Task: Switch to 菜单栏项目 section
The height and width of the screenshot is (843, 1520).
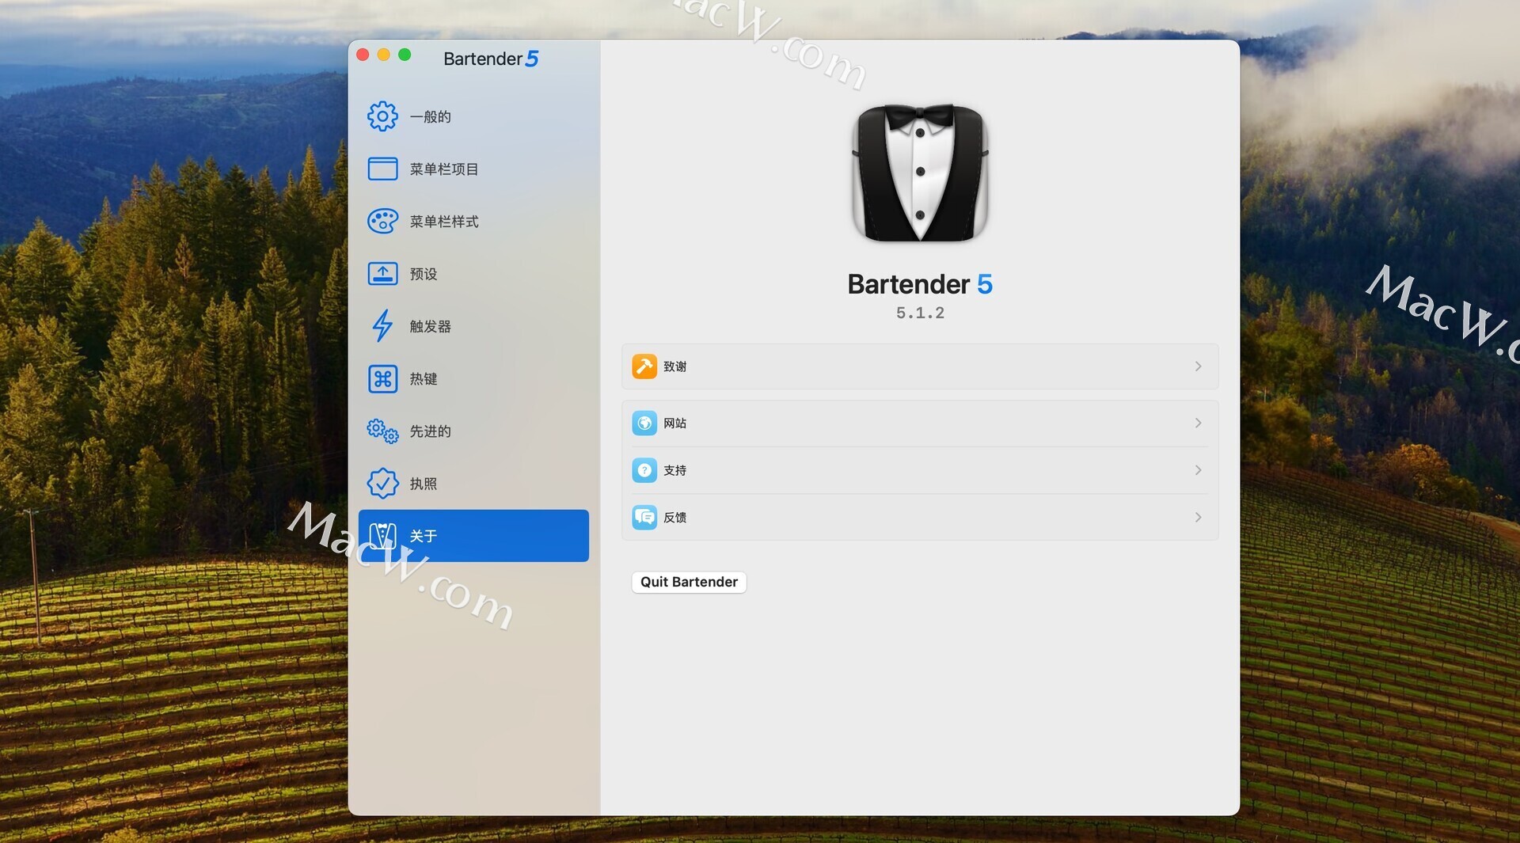Action: (473, 169)
